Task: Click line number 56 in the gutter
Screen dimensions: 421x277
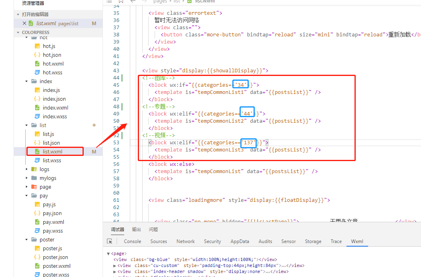Action: click(x=116, y=164)
